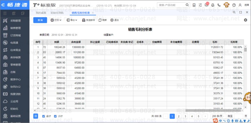Click the notification bell icon
The image size is (251, 123).
(x=212, y=5)
